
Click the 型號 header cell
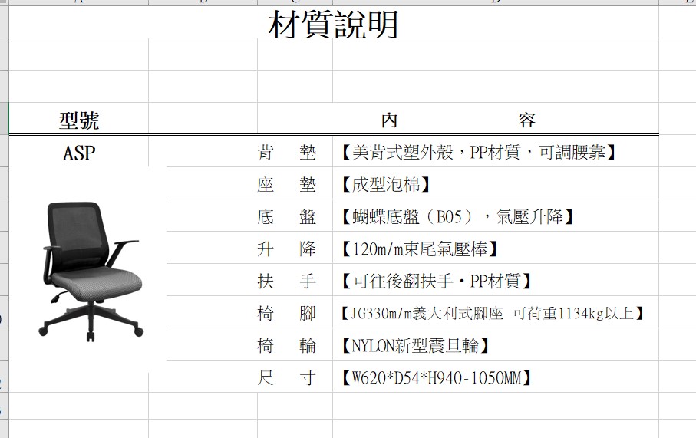(x=78, y=119)
